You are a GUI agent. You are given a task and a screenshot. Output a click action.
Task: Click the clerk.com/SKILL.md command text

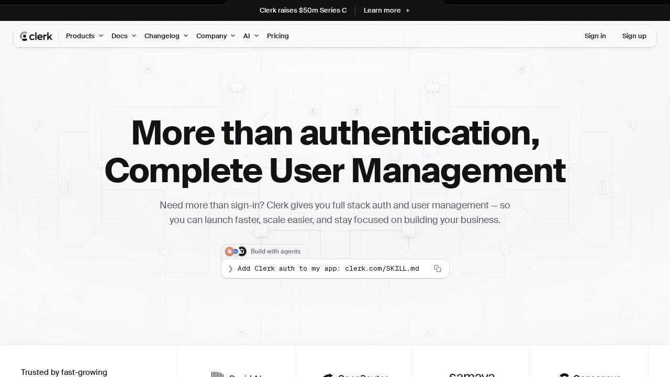pyautogui.click(x=382, y=269)
